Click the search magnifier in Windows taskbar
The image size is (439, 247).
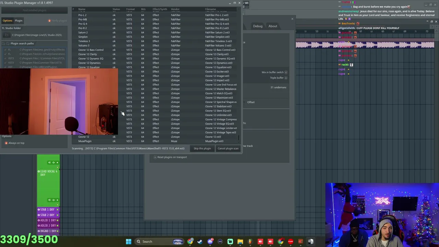139,242
